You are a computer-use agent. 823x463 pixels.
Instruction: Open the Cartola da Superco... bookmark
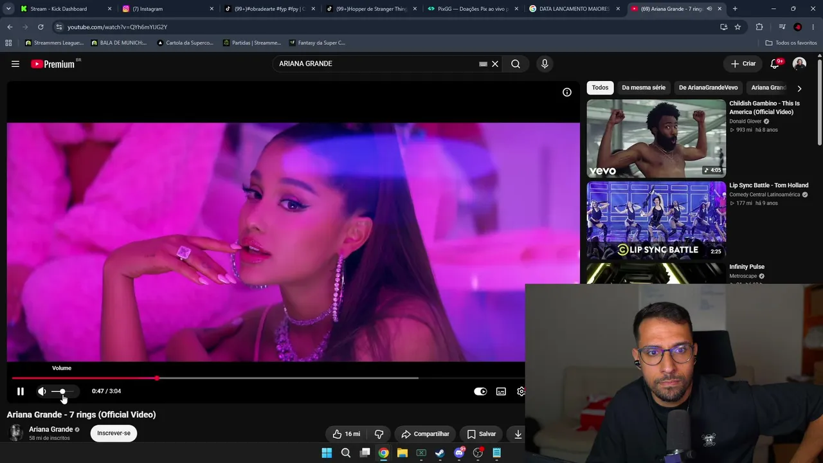[x=185, y=43]
